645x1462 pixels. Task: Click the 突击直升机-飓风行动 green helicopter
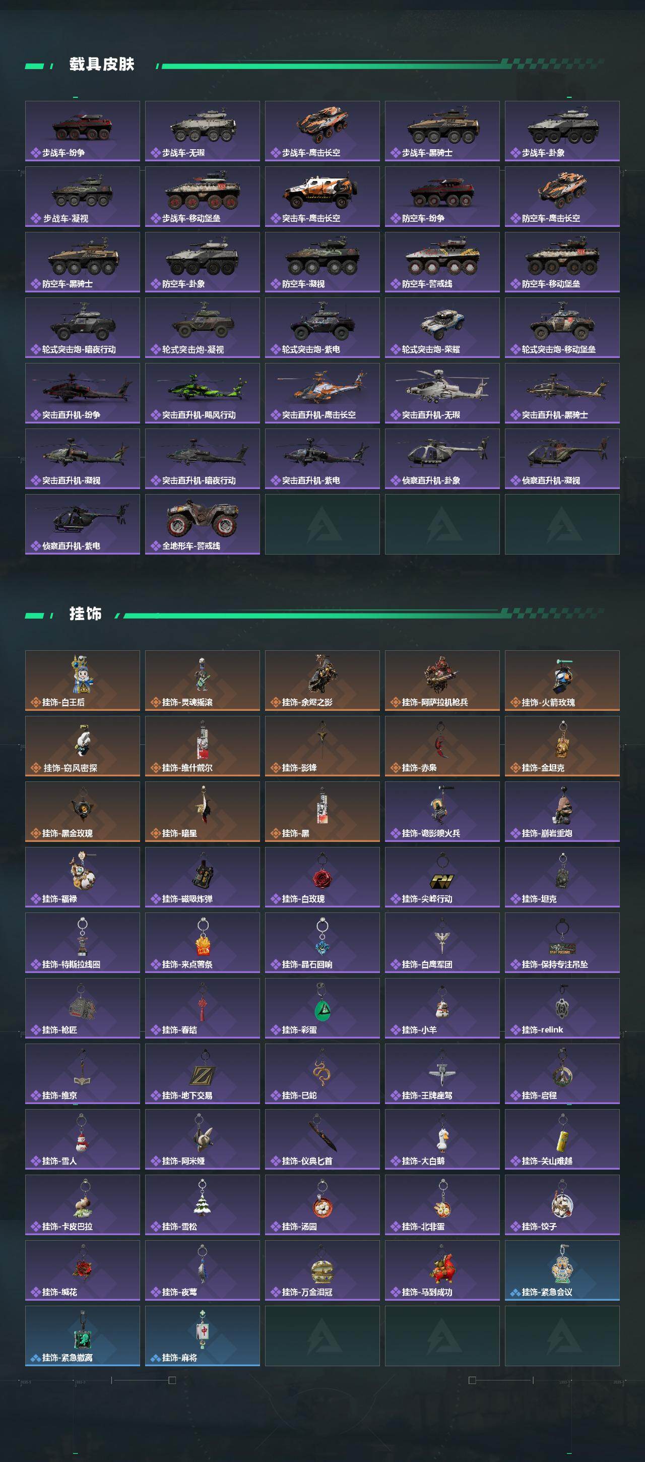coord(203,393)
